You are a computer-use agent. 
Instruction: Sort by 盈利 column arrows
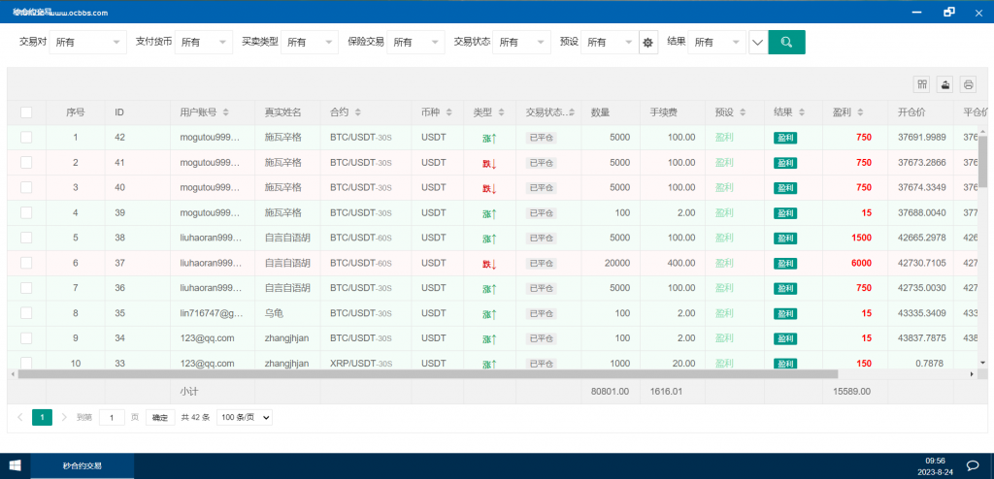click(860, 112)
